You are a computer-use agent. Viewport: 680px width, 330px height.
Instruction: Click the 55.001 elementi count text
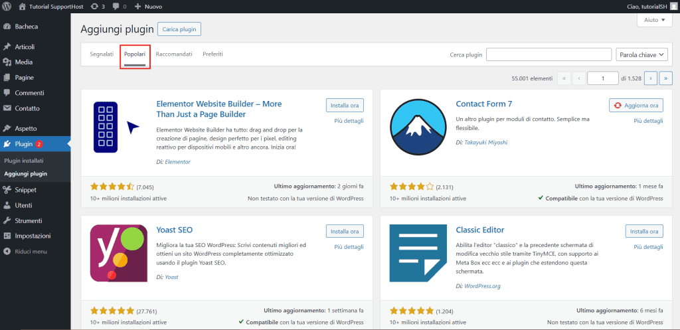click(x=532, y=78)
